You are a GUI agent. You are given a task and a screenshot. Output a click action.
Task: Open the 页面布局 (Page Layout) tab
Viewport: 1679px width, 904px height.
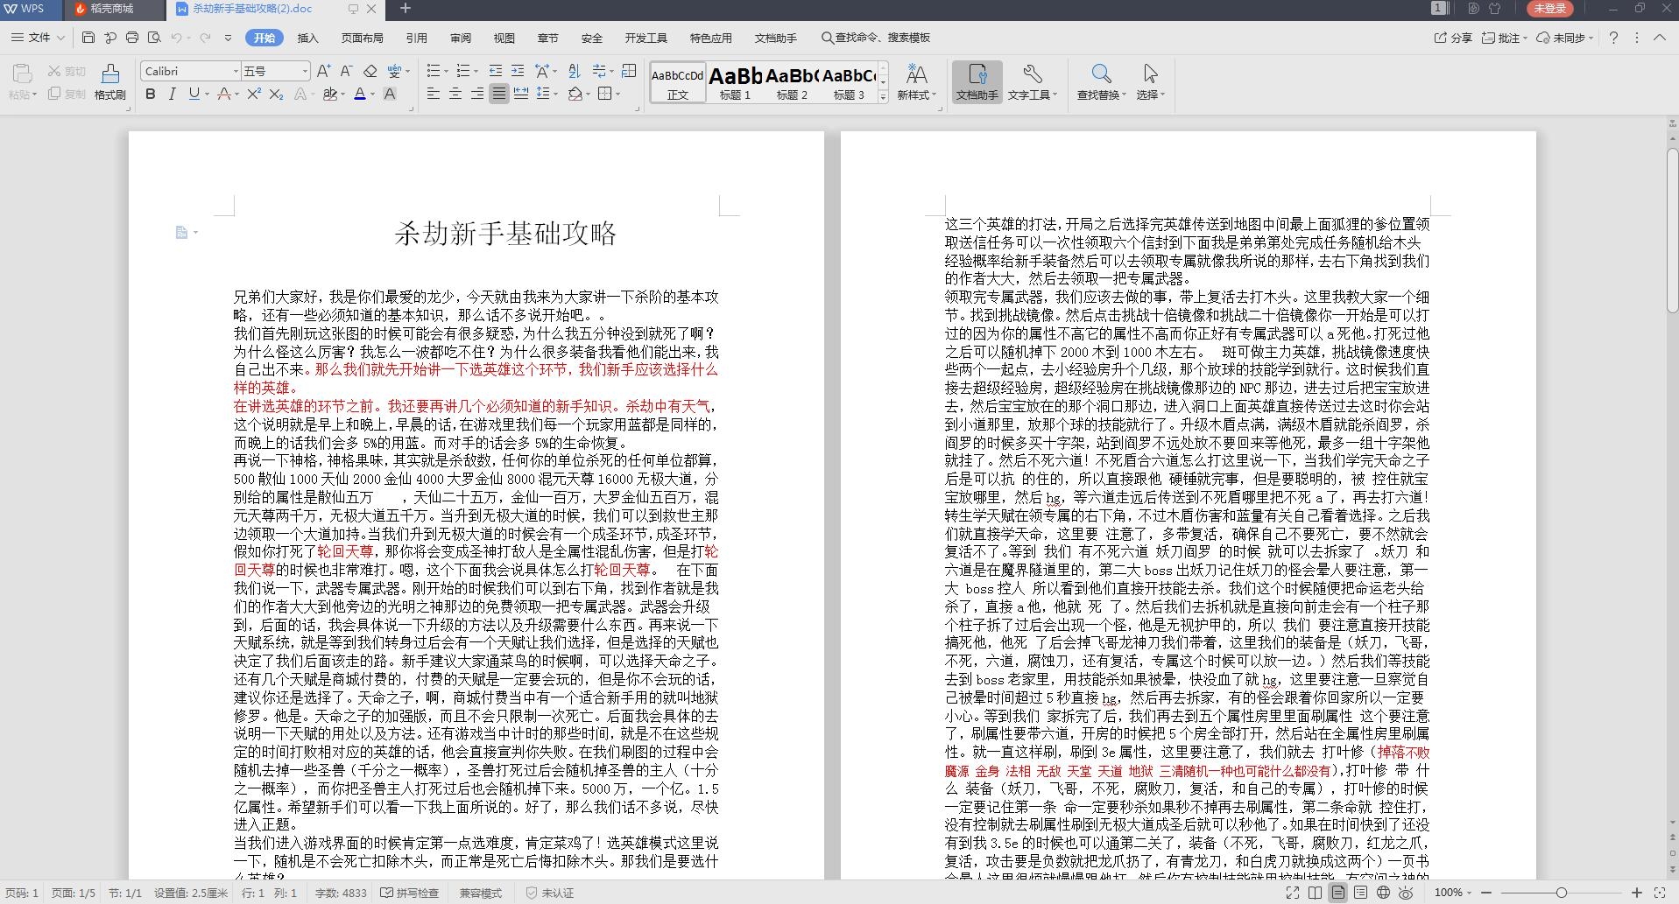363,38
